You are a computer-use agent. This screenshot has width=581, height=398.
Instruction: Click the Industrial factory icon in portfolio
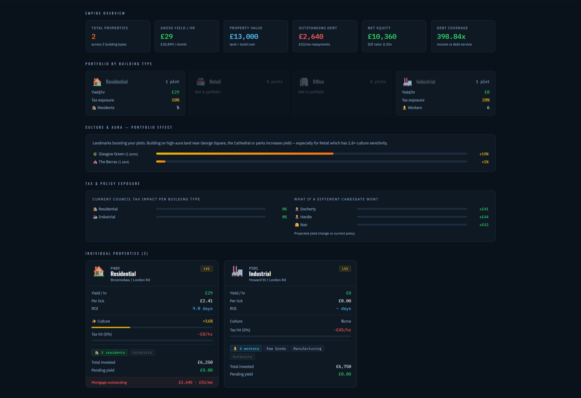point(407,82)
